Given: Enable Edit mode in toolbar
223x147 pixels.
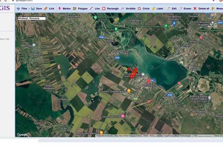Looking at the screenshot, I should coord(172,9).
